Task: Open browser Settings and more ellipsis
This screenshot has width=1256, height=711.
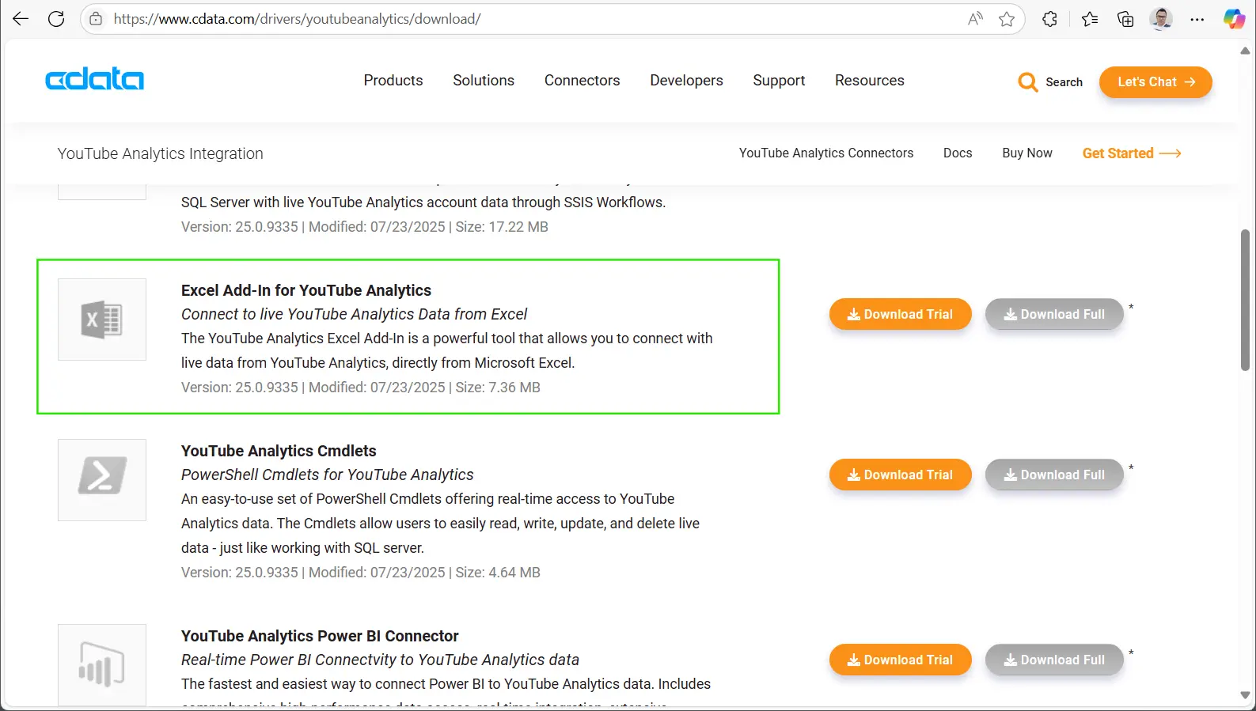Action: click(1197, 19)
